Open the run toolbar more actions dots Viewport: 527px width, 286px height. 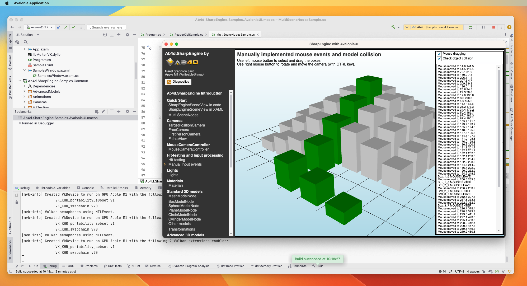[x=501, y=27]
